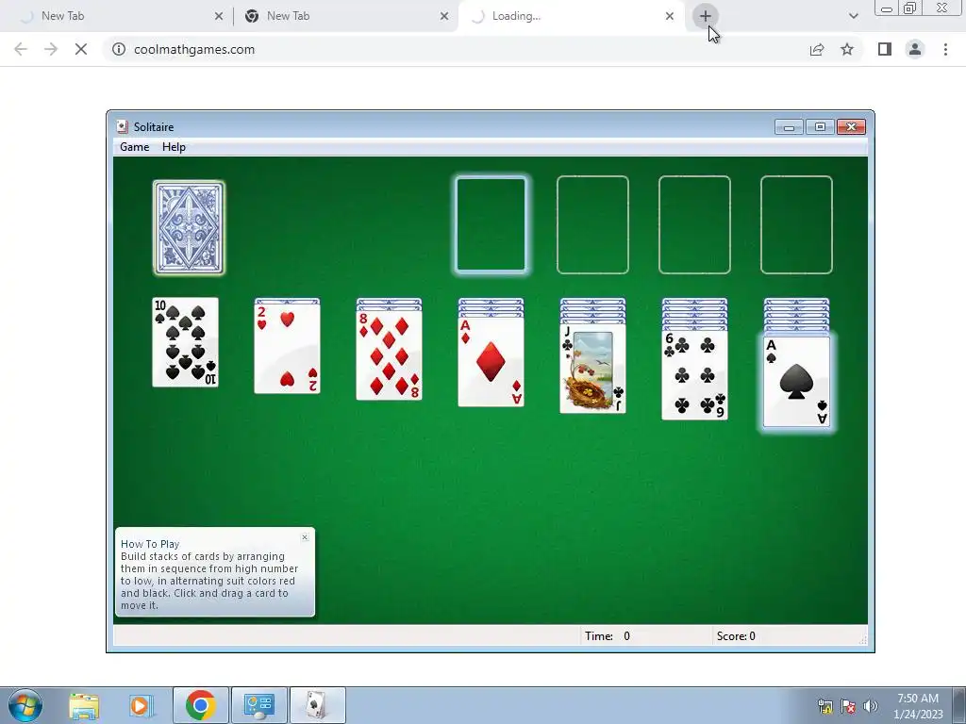
Task: Pick the ace of spades card
Action: click(x=796, y=382)
